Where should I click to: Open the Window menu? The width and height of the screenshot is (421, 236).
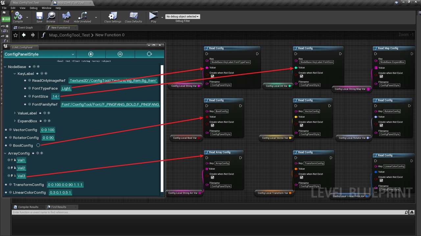coord(46,8)
